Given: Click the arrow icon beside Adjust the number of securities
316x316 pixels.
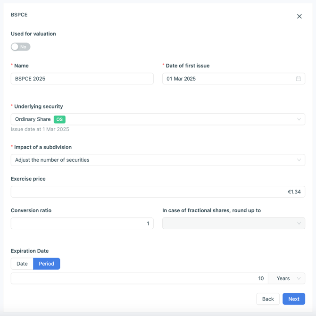Looking at the screenshot, I should click(299, 160).
